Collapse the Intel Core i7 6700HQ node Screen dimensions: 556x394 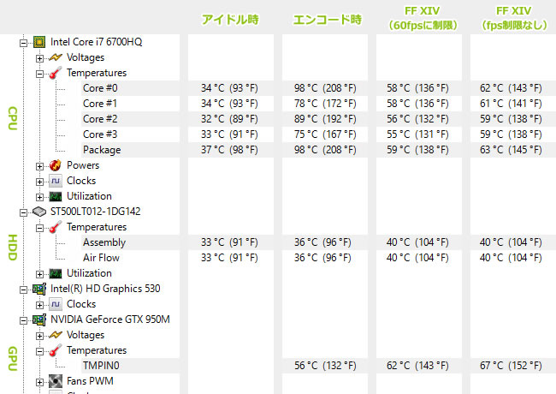[23, 43]
